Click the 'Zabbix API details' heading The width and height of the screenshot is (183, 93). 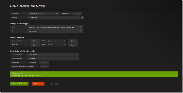pos(22,51)
